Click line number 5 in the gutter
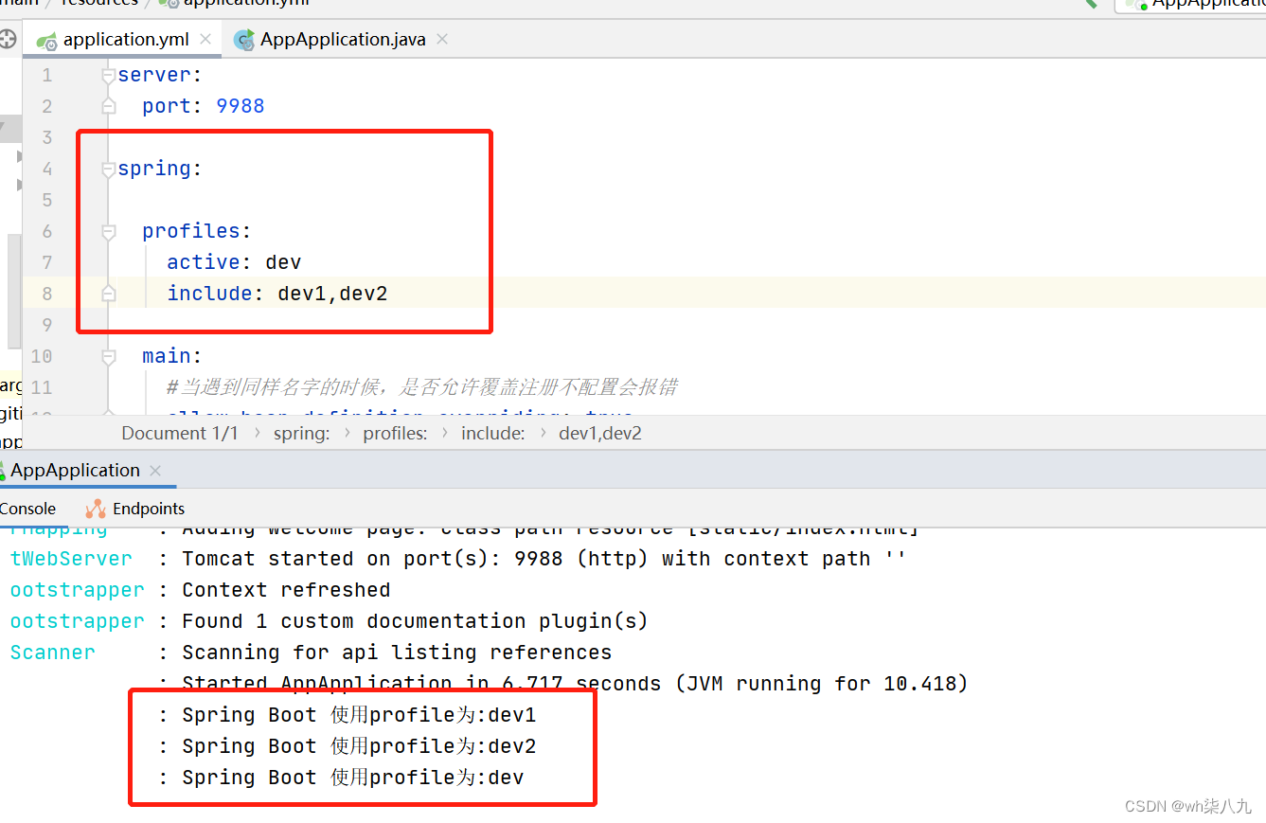The image size is (1266, 823). coord(47,200)
